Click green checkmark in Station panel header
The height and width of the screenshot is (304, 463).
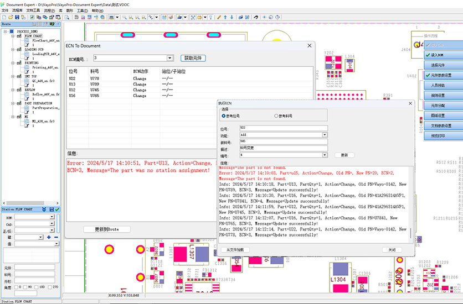pyautogui.click(x=58, y=209)
